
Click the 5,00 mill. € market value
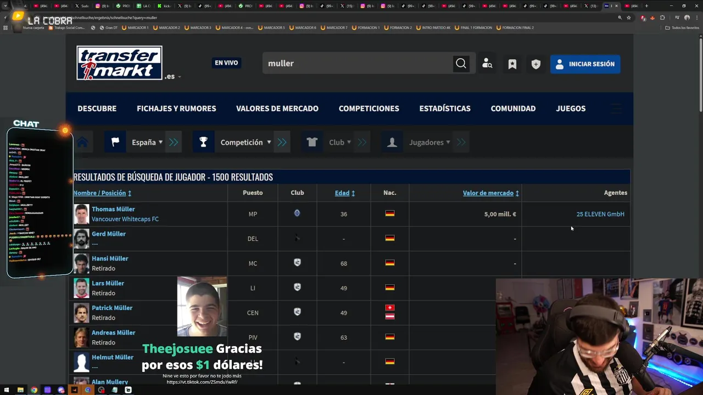pyautogui.click(x=500, y=214)
